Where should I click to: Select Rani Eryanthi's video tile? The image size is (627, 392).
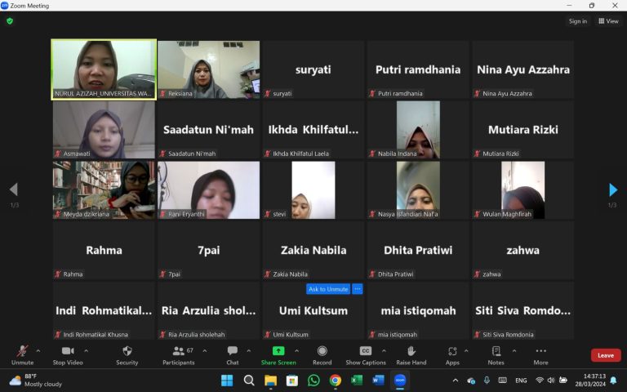208,190
